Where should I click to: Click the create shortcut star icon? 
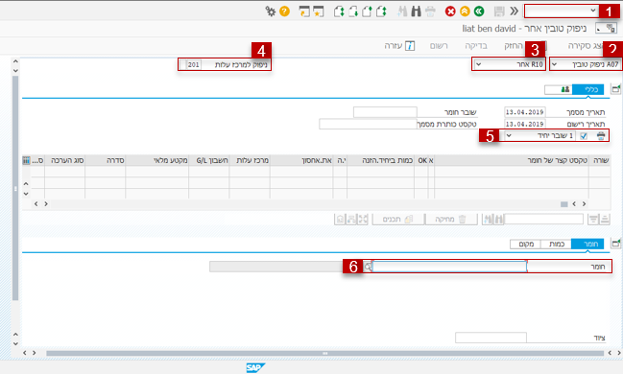[x=319, y=12]
